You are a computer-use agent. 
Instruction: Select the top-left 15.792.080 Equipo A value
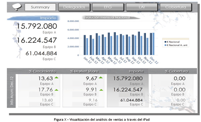(x=37, y=26)
